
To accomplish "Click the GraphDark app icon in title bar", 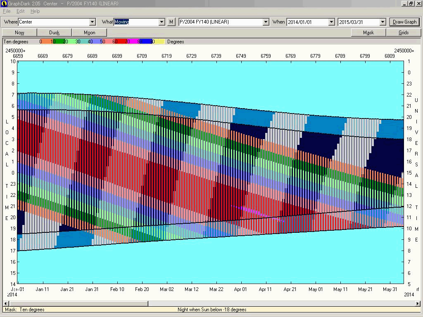I will [x=4, y=3].
